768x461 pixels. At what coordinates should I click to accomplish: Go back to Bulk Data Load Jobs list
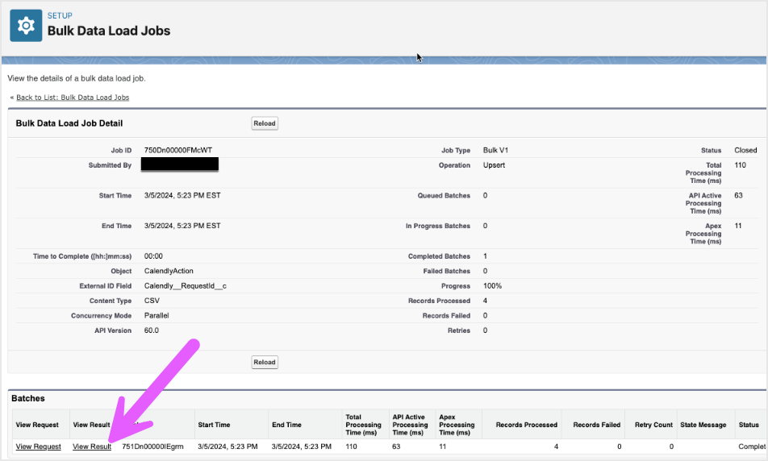pyautogui.click(x=72, y=98)
